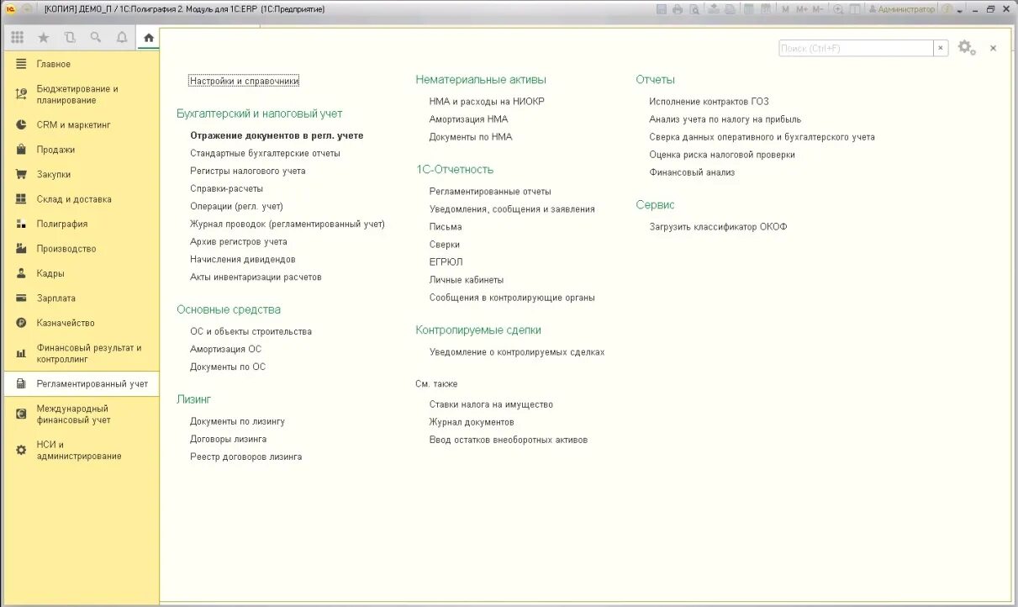Open Финансовый анализ report
The width and height of the screenshot is (1018, 607).
(692, 172)
